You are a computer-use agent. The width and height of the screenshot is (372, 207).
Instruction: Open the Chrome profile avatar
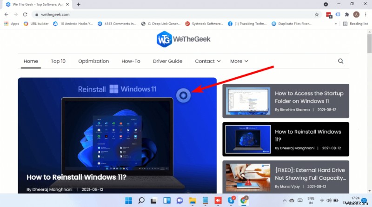point(356,14)
